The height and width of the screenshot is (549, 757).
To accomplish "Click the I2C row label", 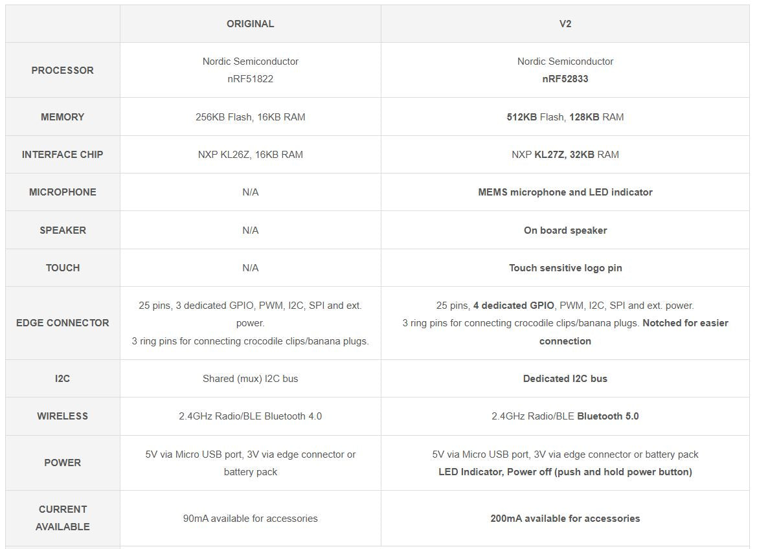I will pyautogui.click(x=62, y=379).
